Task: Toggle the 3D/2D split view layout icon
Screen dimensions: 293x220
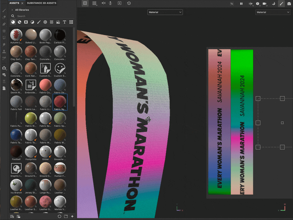Action: (85, 3)
